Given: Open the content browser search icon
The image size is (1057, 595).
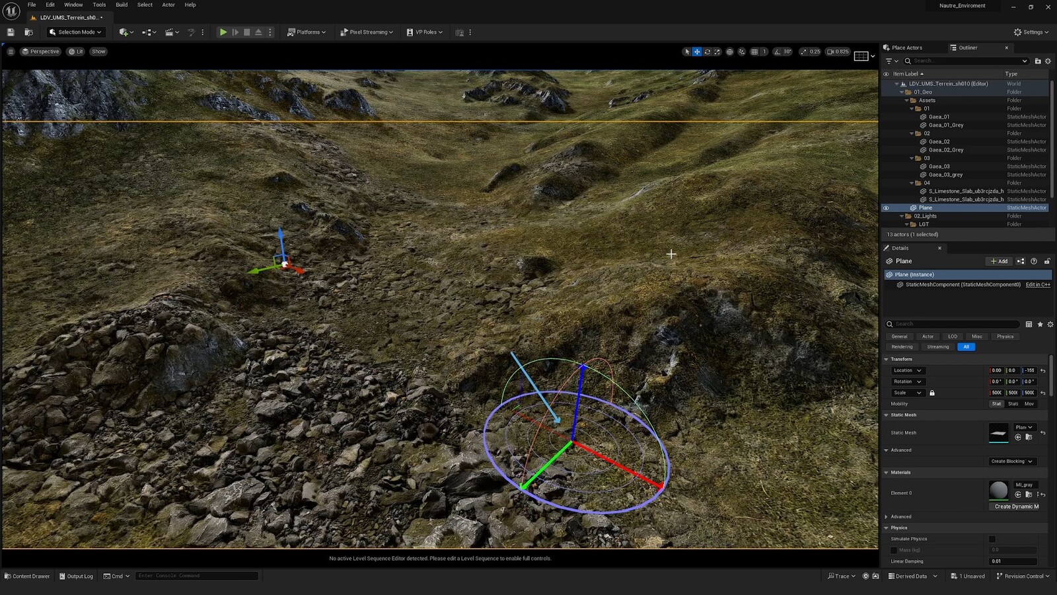Looking at the screenshot, I should [x=28, y=32].
